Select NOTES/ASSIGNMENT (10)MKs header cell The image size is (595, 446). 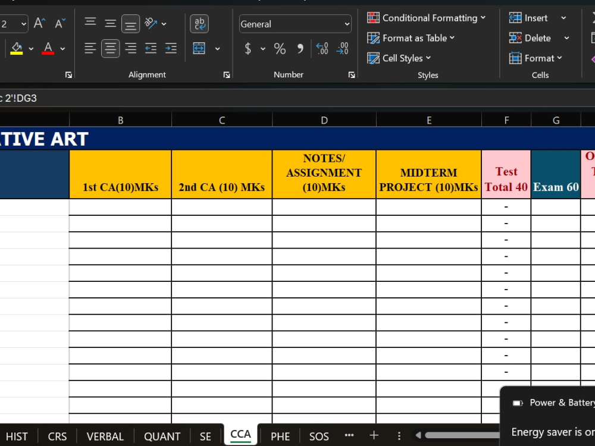pos(324,174)
